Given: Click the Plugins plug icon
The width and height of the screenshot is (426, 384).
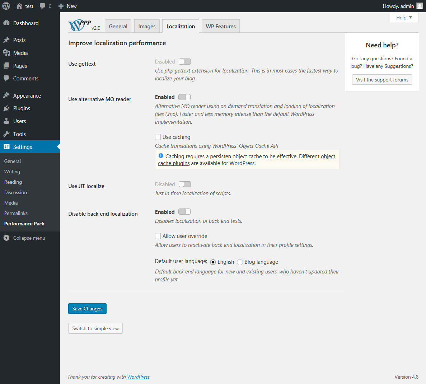Looking at the screenshot, I should tap(6, 108).
